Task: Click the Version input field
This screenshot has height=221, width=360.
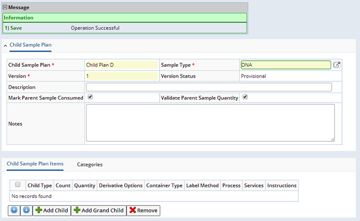Action: tap(122, 76)
